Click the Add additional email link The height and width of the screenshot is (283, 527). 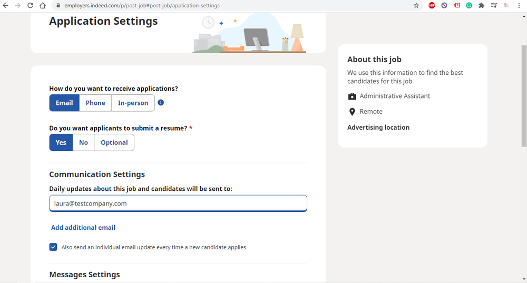[83, 228]
